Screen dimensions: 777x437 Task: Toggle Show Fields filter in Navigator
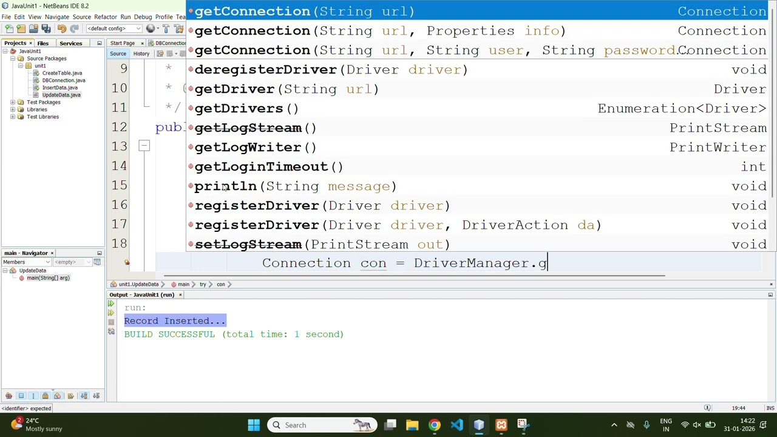click(21, 396)
